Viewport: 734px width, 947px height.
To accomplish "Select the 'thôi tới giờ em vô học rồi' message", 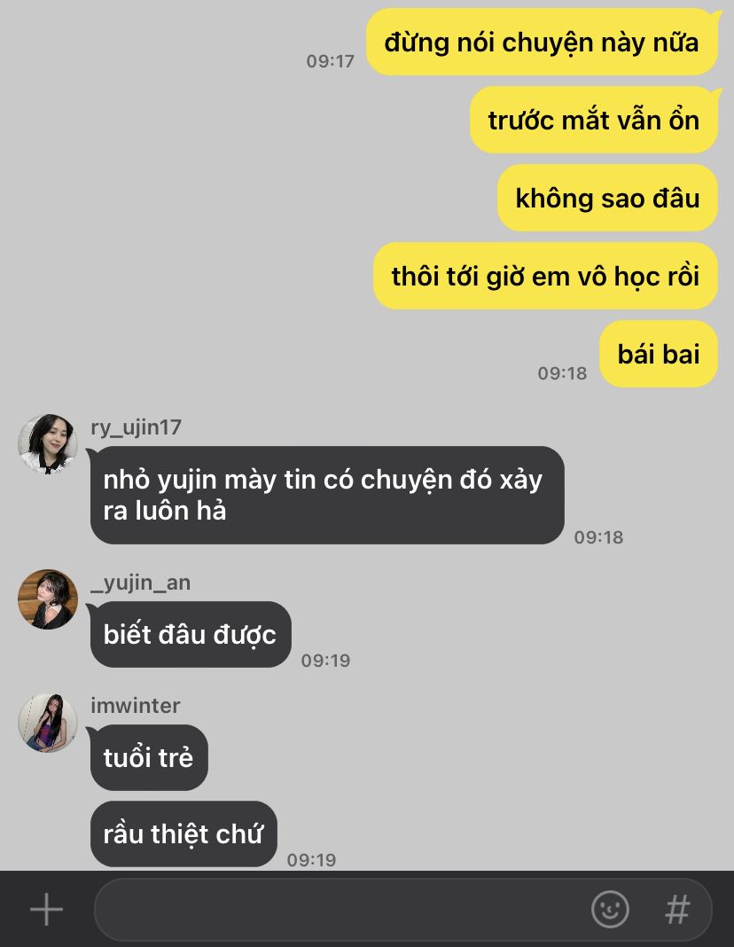I will coord(546,276).
